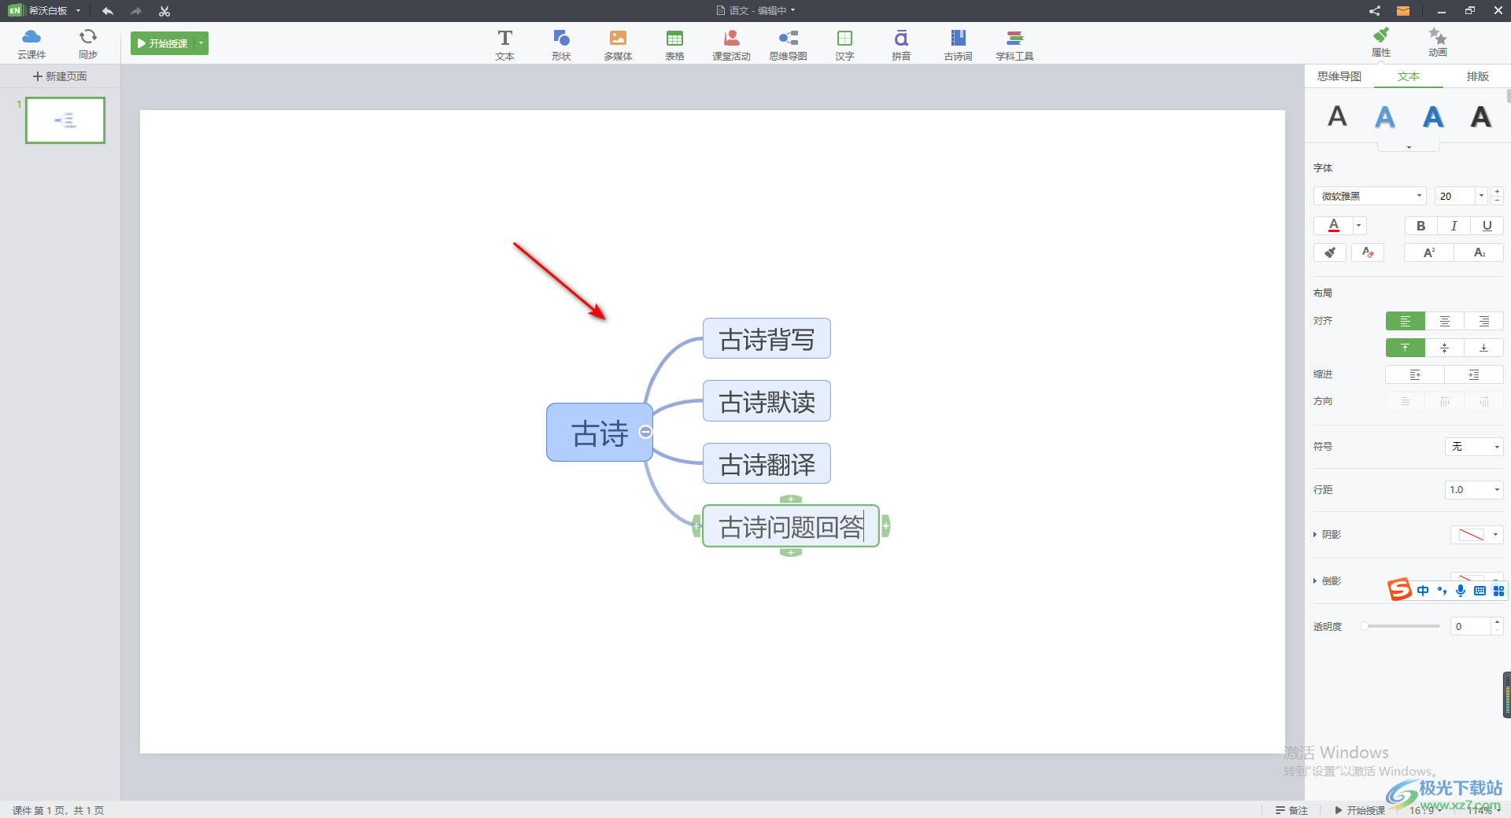The image size is (1511, 818).
Task: Open the Subject Tools (学科工具)
Action: (x=1014, y=45)
